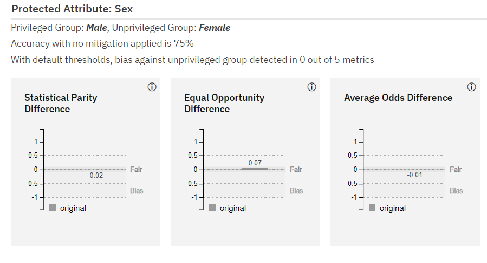Click the Fair label in Average Odds chart

(456, 169)
